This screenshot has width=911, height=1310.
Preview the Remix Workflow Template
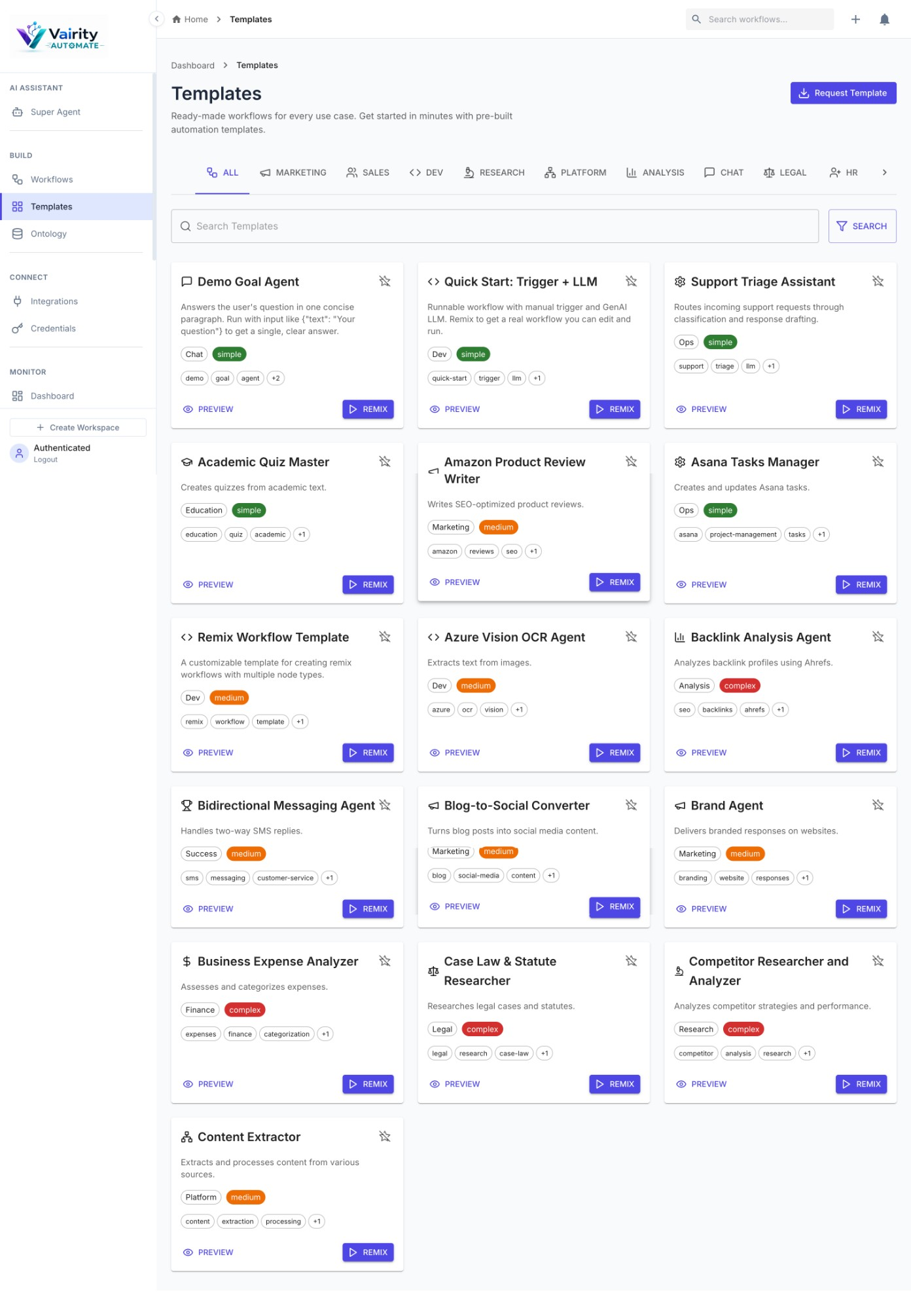(208, 753)
